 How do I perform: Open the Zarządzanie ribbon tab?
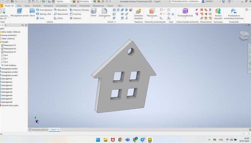coord(61,6)
